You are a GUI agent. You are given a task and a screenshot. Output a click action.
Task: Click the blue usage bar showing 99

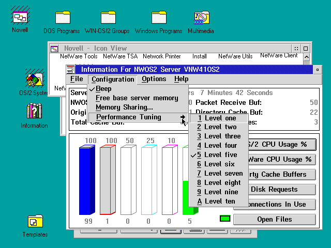point(87,180)
